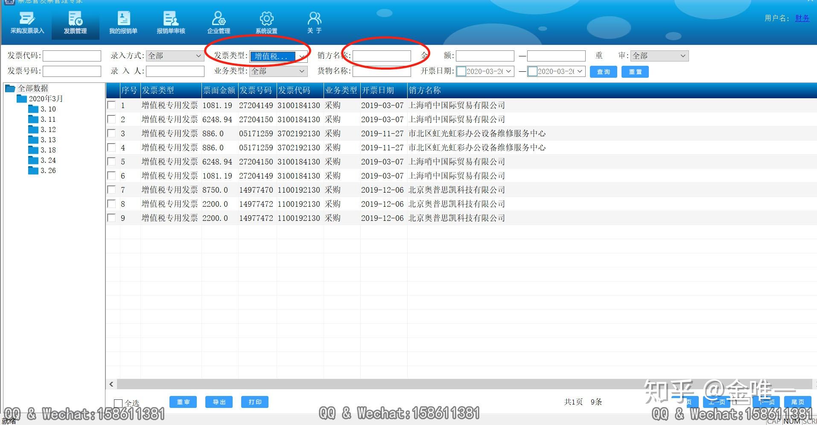The image size is (817, 425).
Task: Click the 重置 button
Action: [x=635, y=72]
